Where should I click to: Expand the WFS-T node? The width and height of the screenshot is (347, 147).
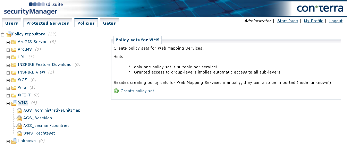[x=8, y=96]
